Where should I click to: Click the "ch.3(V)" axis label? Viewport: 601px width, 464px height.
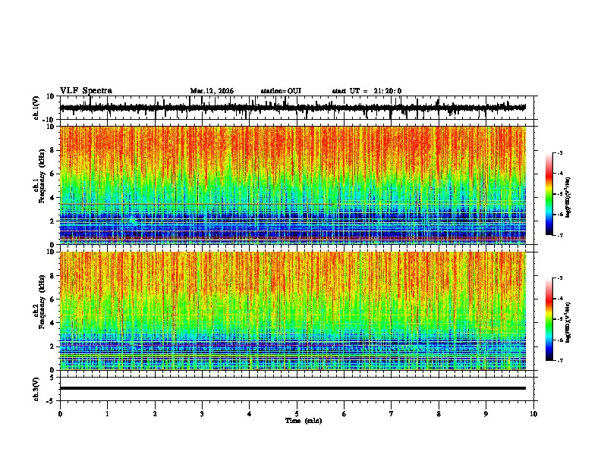(36, 389)
